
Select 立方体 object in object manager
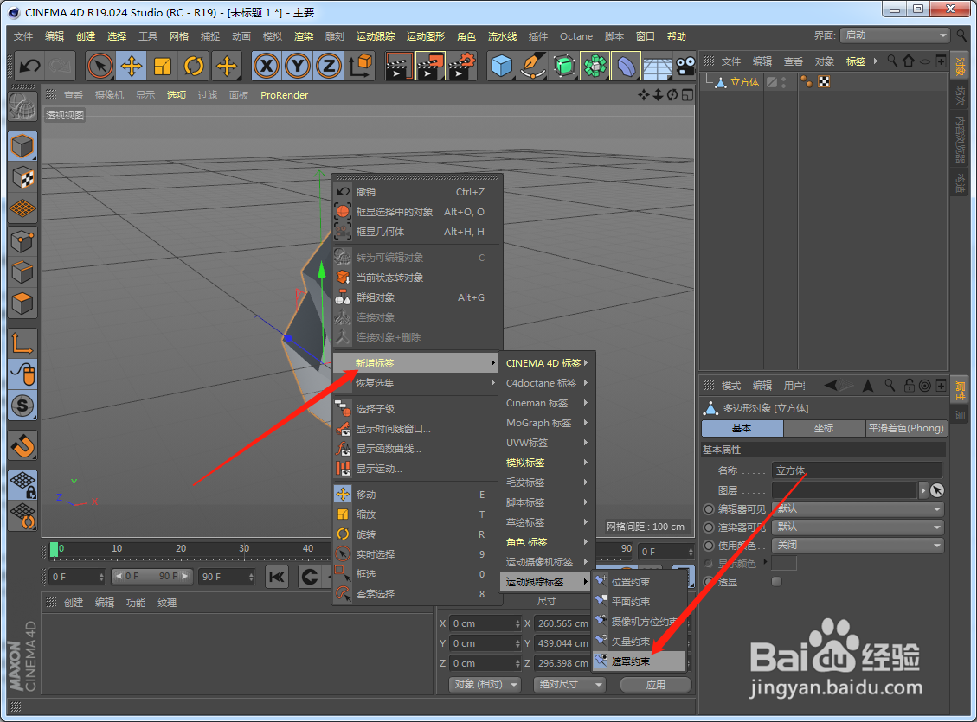(744, 82)
